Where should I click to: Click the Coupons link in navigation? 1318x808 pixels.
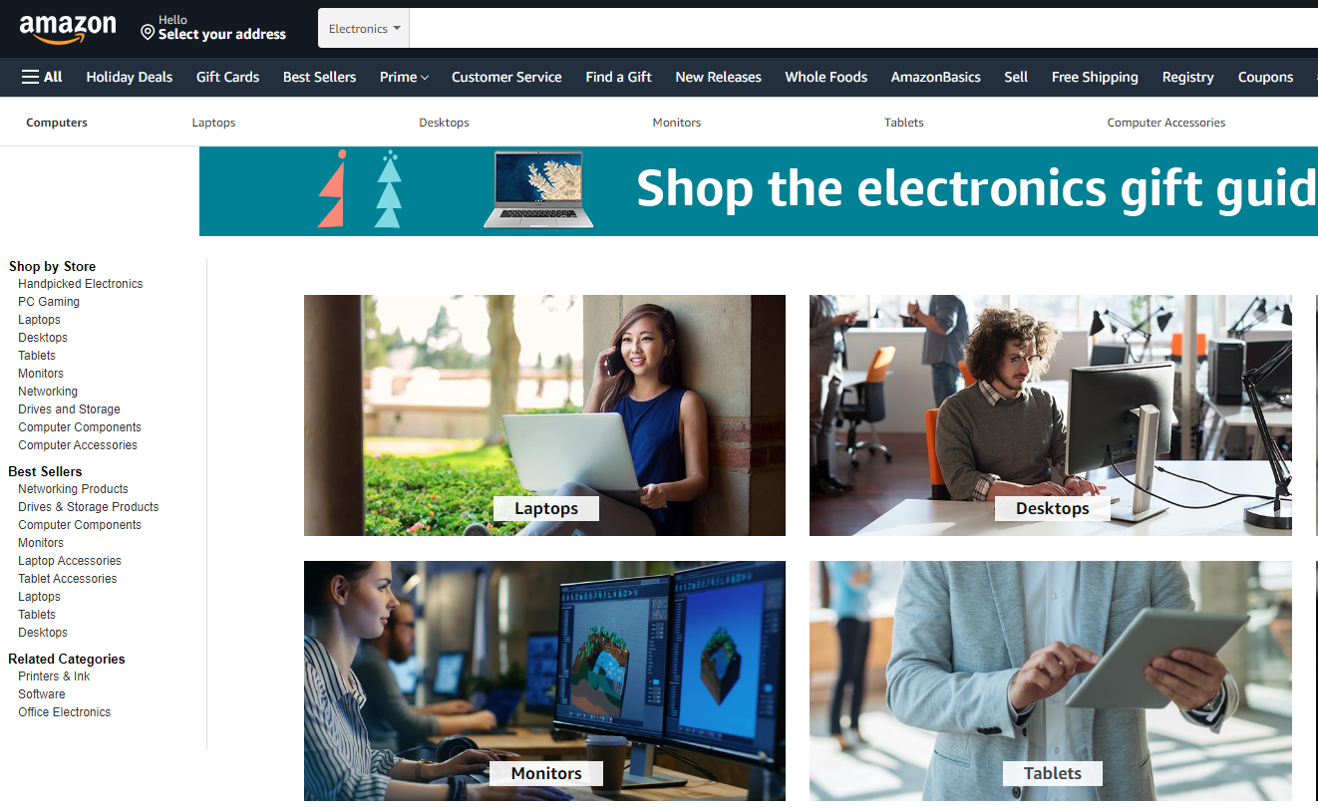[1265, 77]
